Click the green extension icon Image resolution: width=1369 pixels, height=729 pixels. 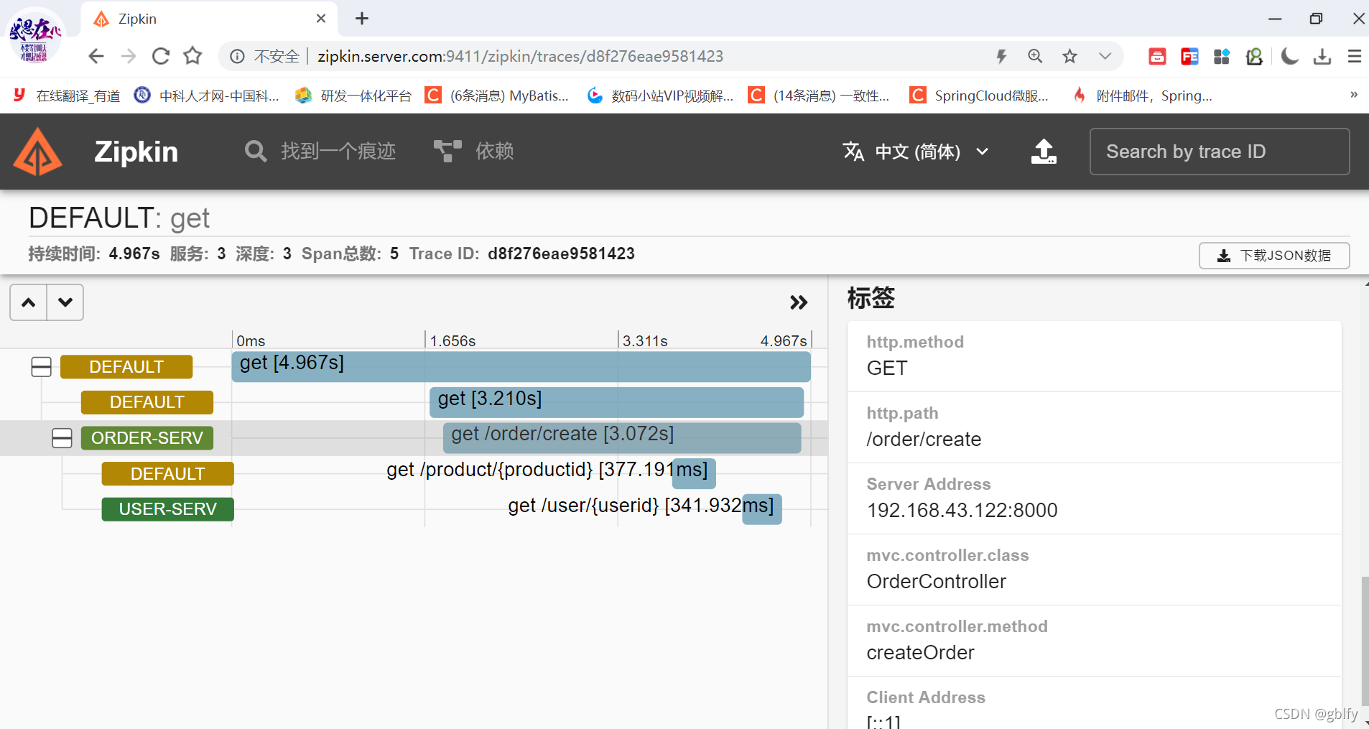point(1254,56)
